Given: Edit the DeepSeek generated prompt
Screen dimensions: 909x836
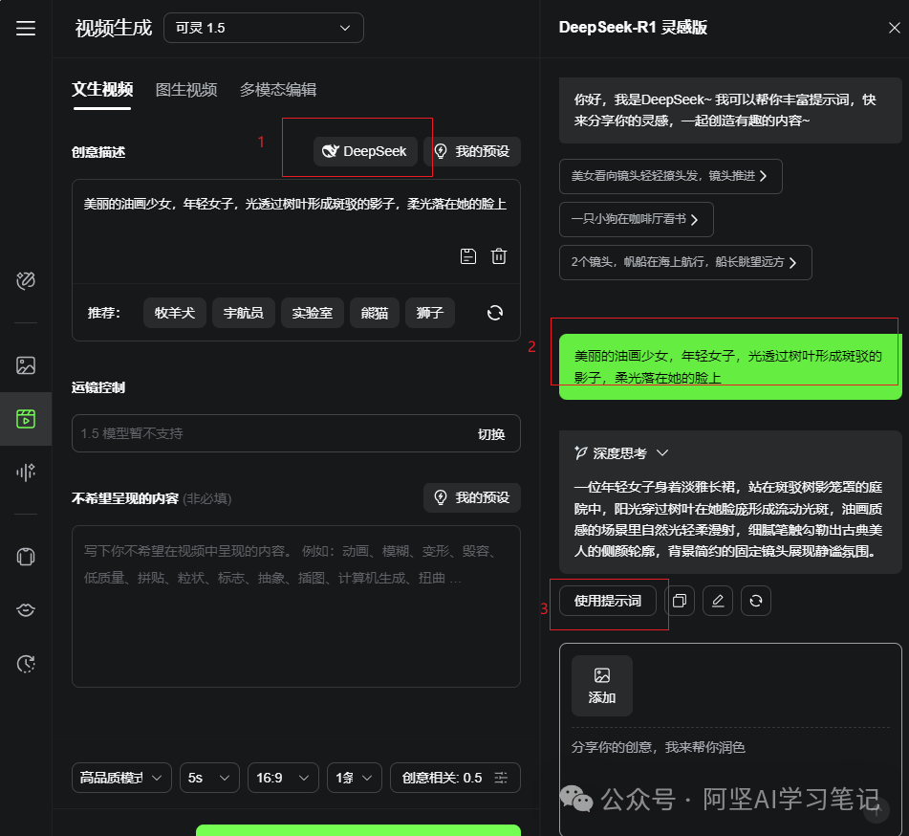Looking at the screenshot, I should (x=718, y=601).
